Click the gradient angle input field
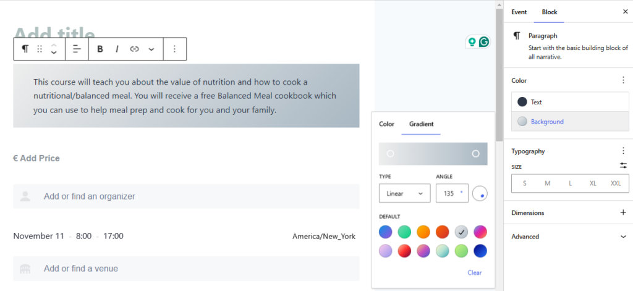Image resolution: width=633 pixels, height=291 pixels. tap(449, 193)
